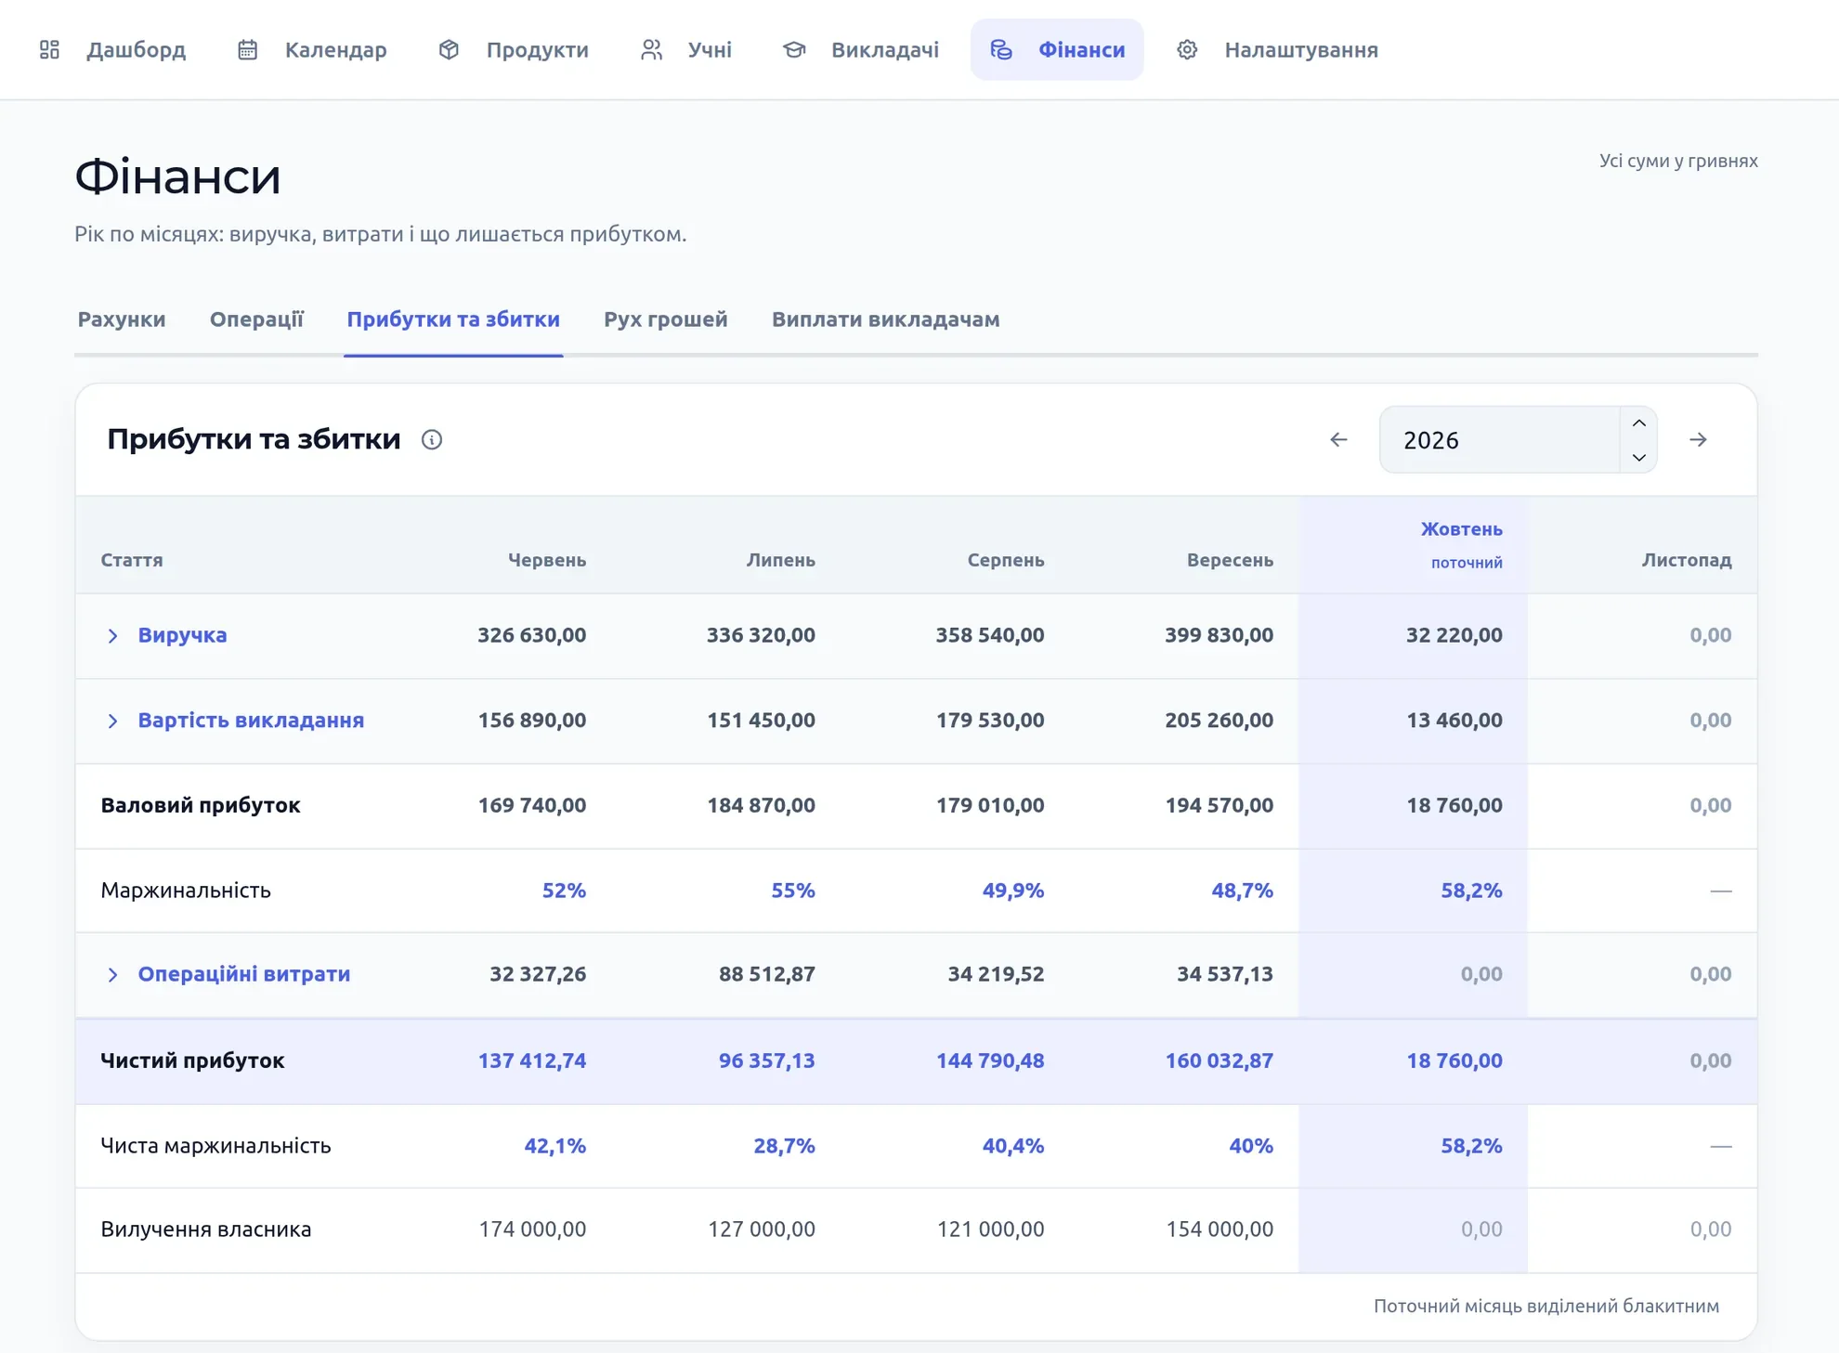Click the Students people icon

(651, 49)
